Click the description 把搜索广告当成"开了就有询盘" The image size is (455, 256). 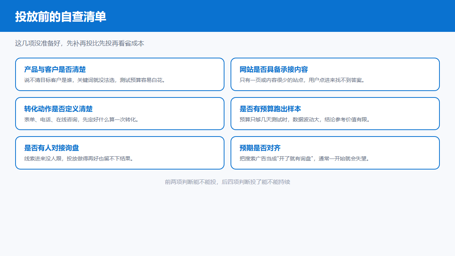[x=305, y=159]
